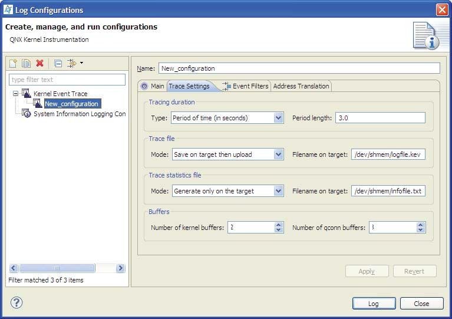
Task: Open the Address Translation tab
Action: [x=301, y=86]
